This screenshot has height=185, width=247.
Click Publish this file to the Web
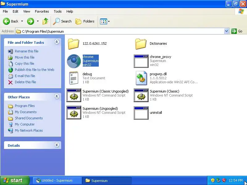[35, 70]
